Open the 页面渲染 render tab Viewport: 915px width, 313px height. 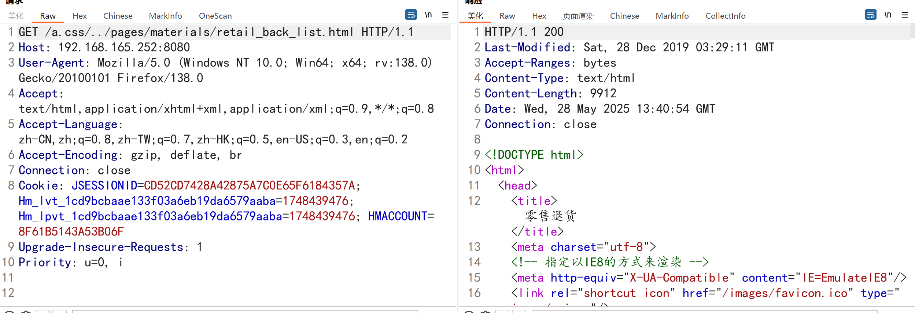(578, 16)
